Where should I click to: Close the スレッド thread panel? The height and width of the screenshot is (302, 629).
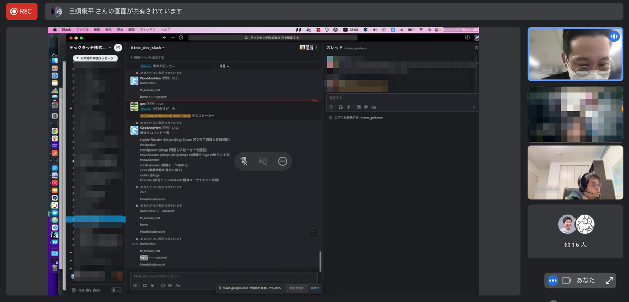pyautogui.click(x=476, y=48)
